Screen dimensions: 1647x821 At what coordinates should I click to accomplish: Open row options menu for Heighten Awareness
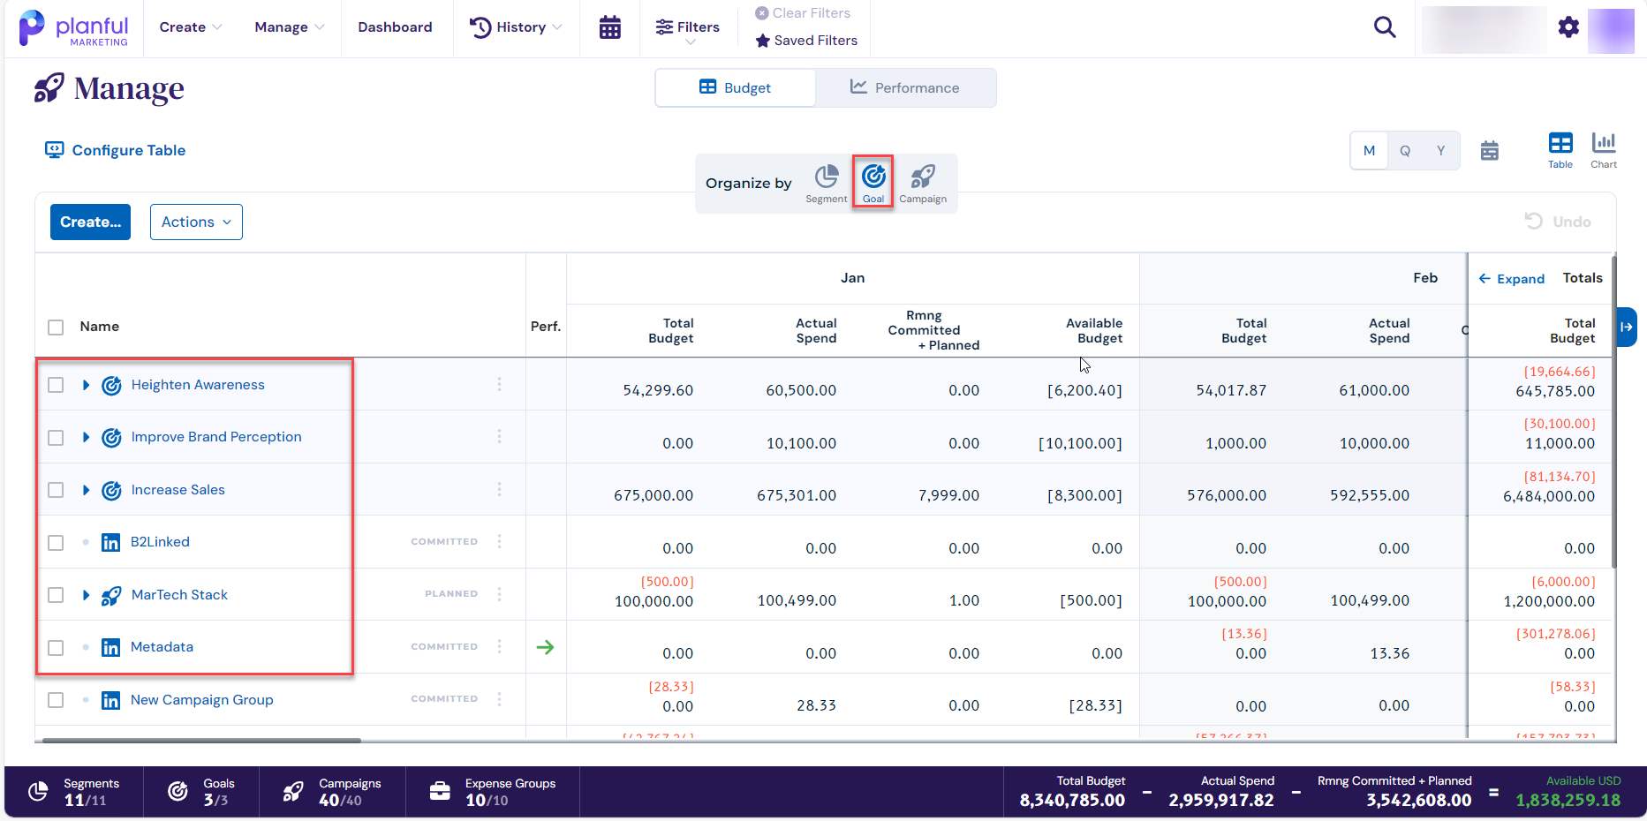499,384
